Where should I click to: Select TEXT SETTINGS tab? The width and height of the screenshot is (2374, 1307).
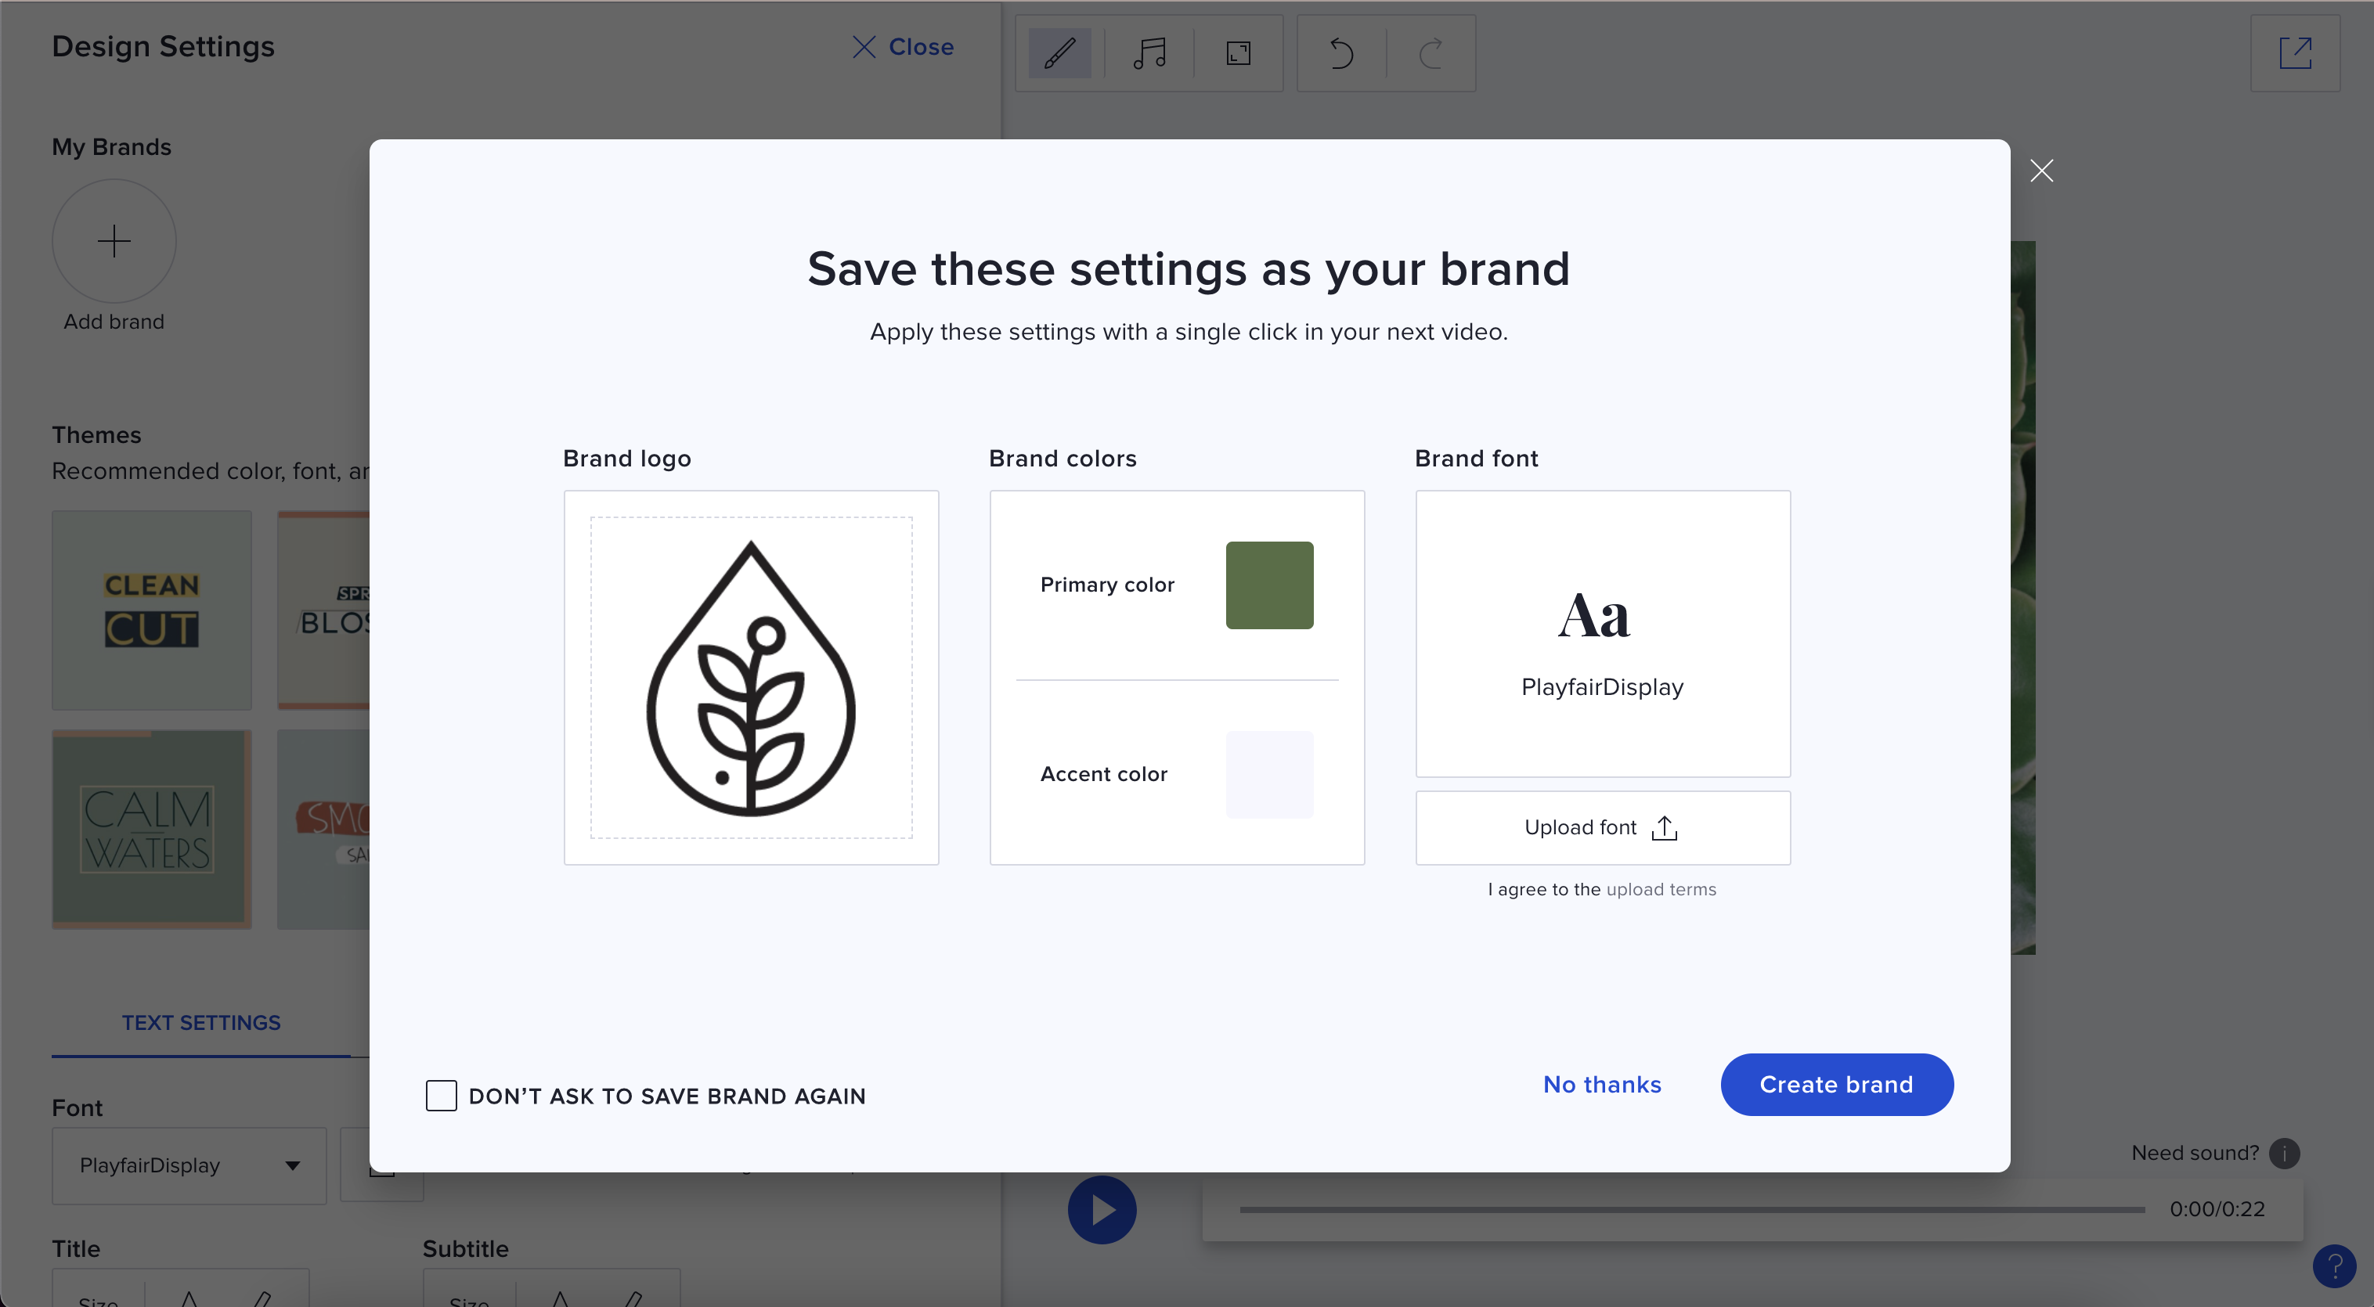(201, 1022)
